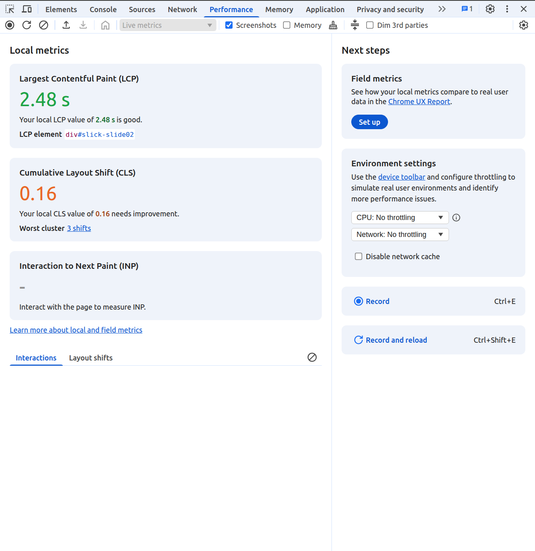Click the 3 shifts worst cluster link
Image resolution: width=535 pixels, height=551 pixels.
[79, 228]
